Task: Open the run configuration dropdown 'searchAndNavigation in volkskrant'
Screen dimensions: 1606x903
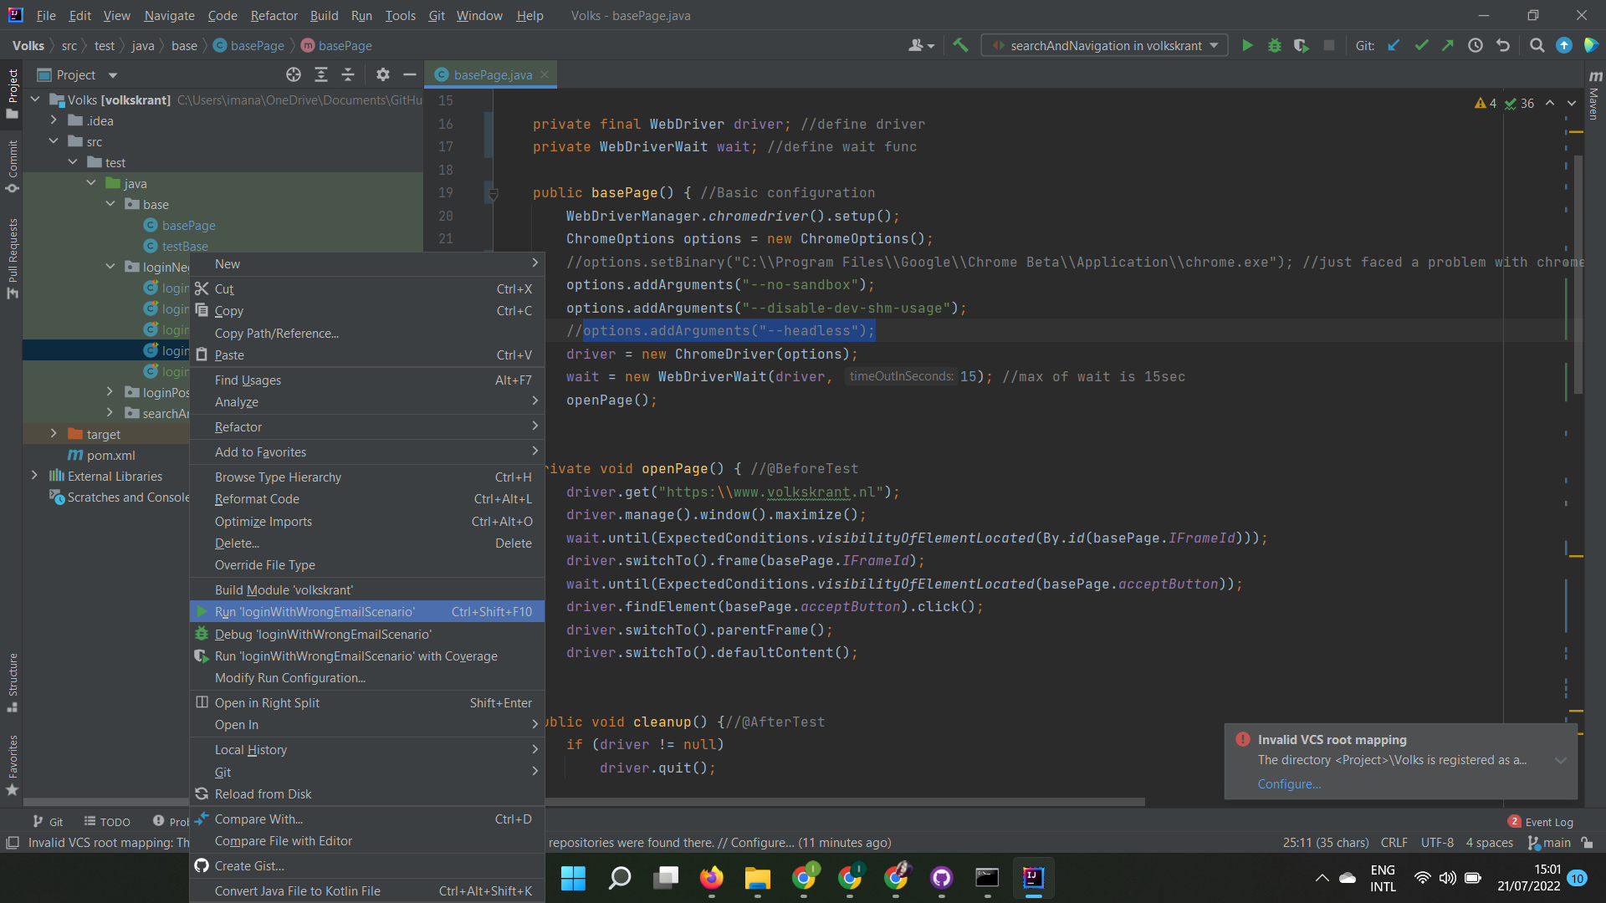Action: point(1104,45)
